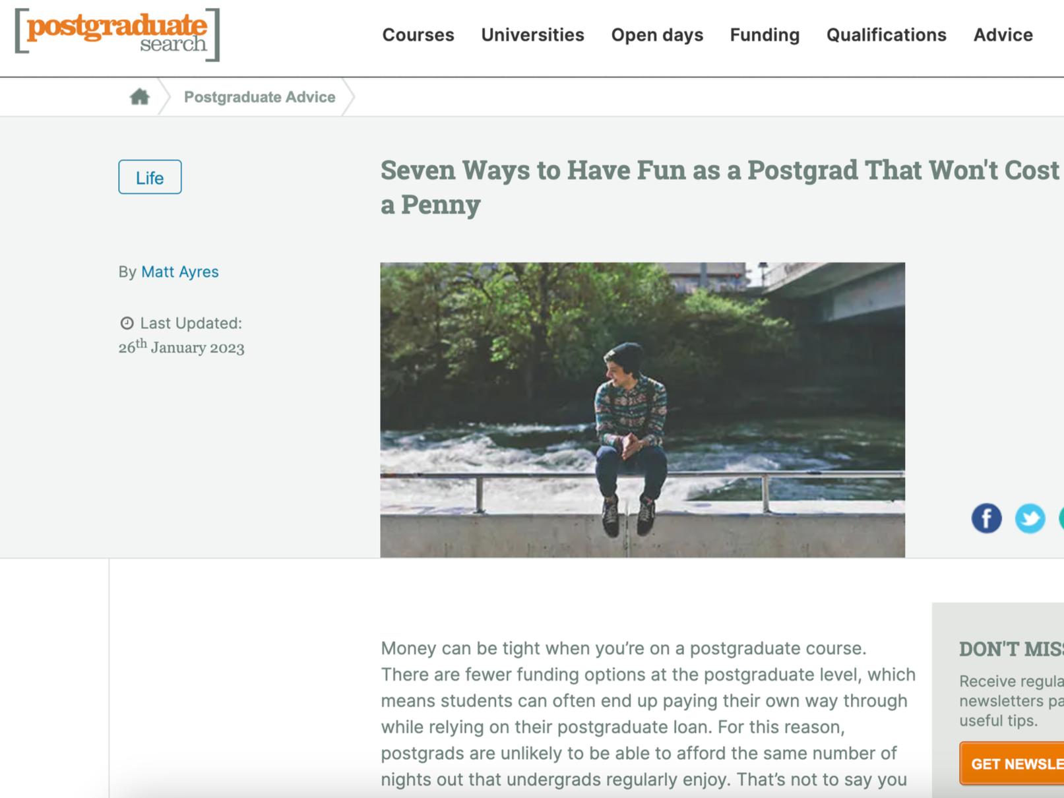This screenshot has width=1064, height=798.
Task: Click the article photo of man by river
Action: tap(642, 410)
